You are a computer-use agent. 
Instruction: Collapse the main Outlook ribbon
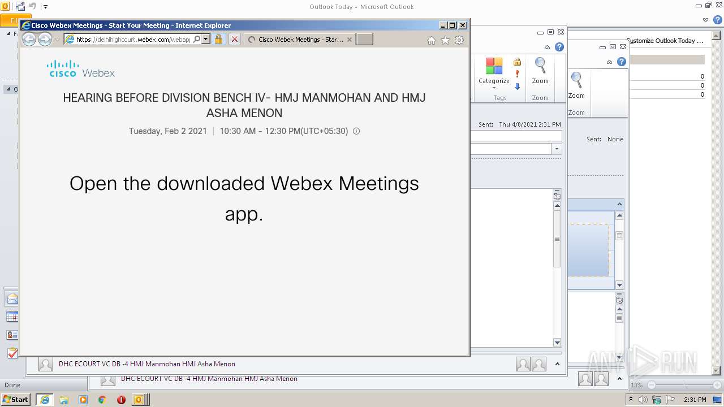705,20
